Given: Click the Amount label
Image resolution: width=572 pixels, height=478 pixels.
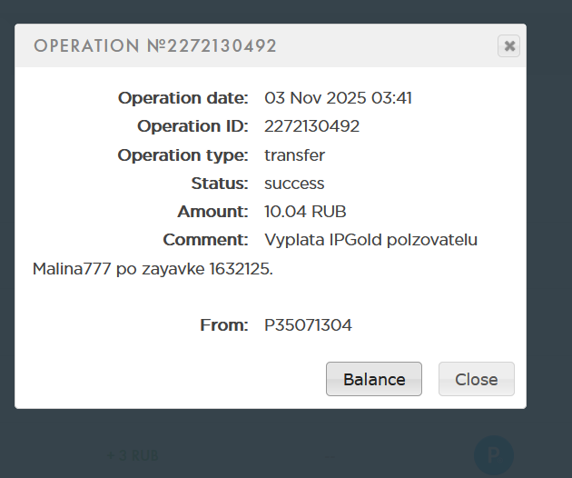Looking at the screenshot, I should [x=212, y=212].
